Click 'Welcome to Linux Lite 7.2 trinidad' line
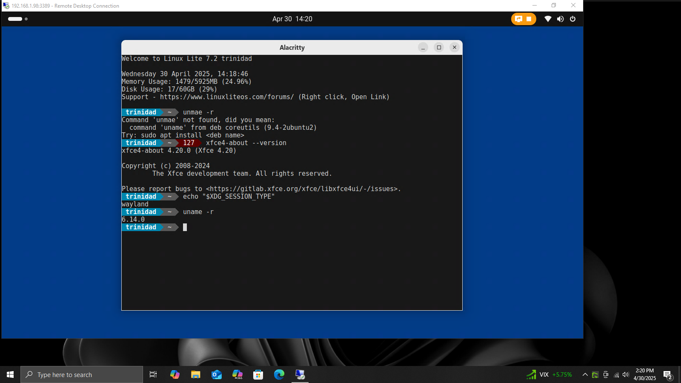Image resolution: width=681 pixels, height=383 pixels. click(x=187, y=59)
